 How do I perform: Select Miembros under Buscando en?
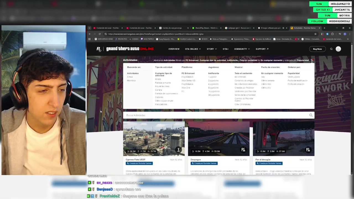[x=131, y=80]
